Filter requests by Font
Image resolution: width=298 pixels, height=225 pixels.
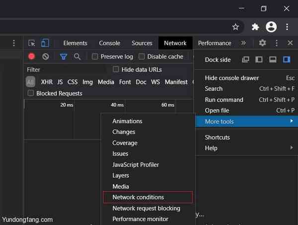tap(125, 82)
